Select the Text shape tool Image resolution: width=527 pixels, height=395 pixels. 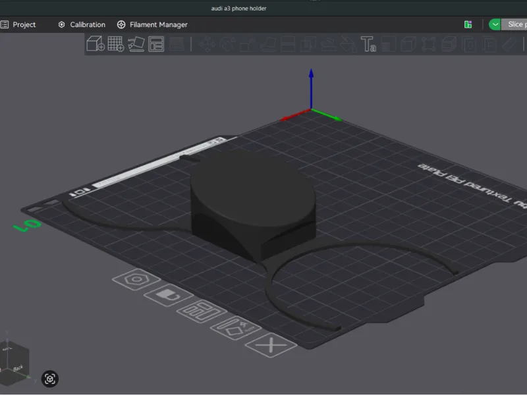pyautogui.click(x=368, y=43)
